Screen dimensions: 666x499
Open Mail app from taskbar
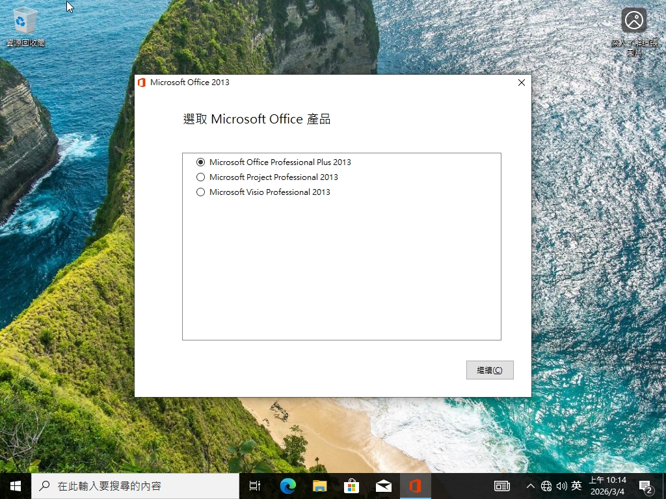(x=384, y=486)
